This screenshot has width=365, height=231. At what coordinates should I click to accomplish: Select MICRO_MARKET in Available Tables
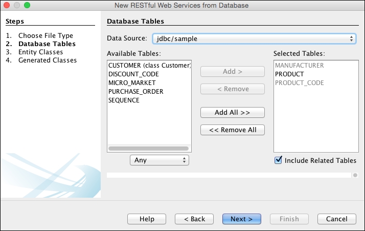pyautogui.click(x=132, y=83)
